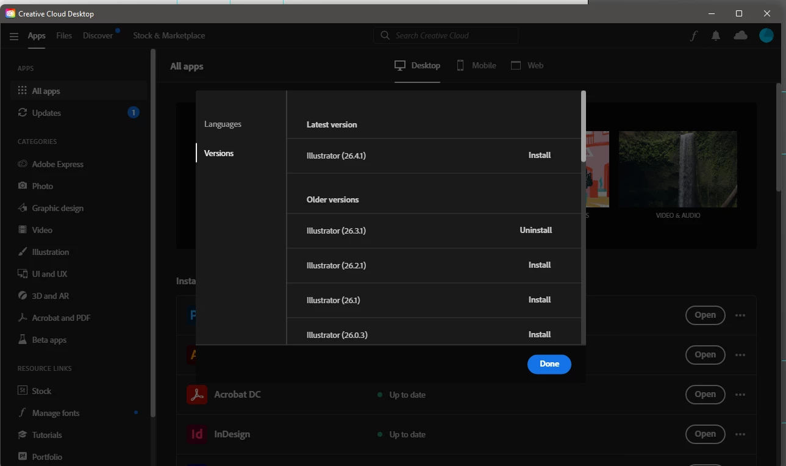Click the Updates refresh icon

(x=23, y=112)
